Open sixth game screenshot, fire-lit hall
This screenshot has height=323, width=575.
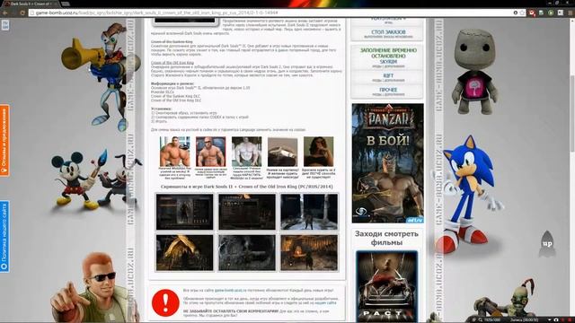(x=309, y=253)
